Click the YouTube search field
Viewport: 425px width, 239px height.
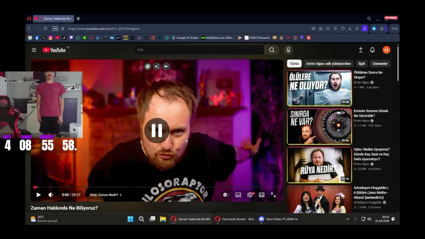click(x=199, y=50)
